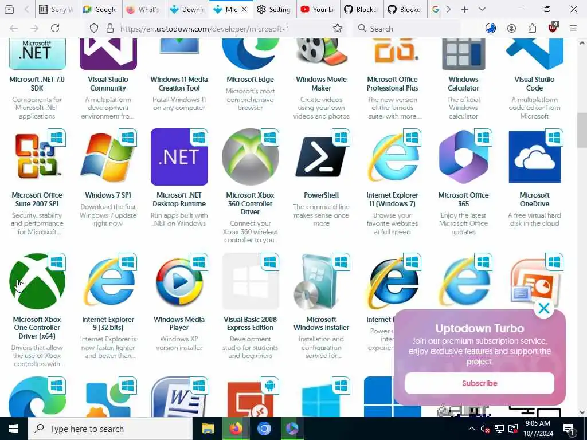Switch to the Sony tab
This screenshot has width=587, height=440.
point(57,9)
